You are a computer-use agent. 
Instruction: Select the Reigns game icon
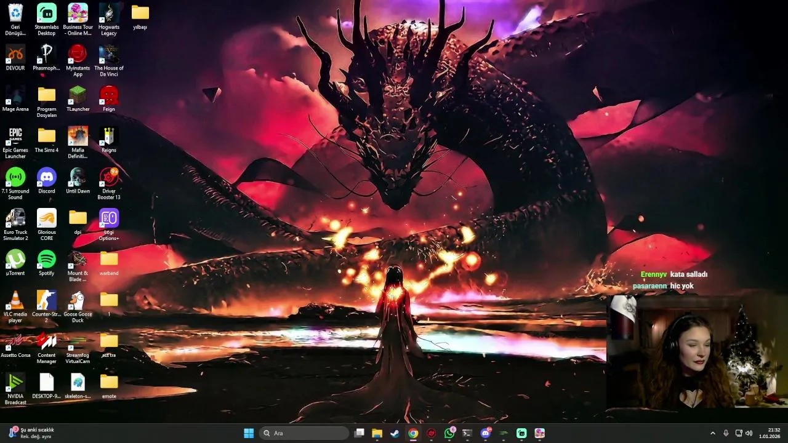pos(109,140)
